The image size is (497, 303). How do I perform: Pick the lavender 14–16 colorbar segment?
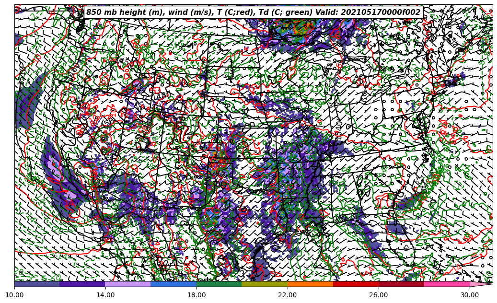[128, 284]
